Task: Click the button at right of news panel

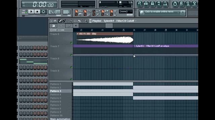Action: point(183,13)
